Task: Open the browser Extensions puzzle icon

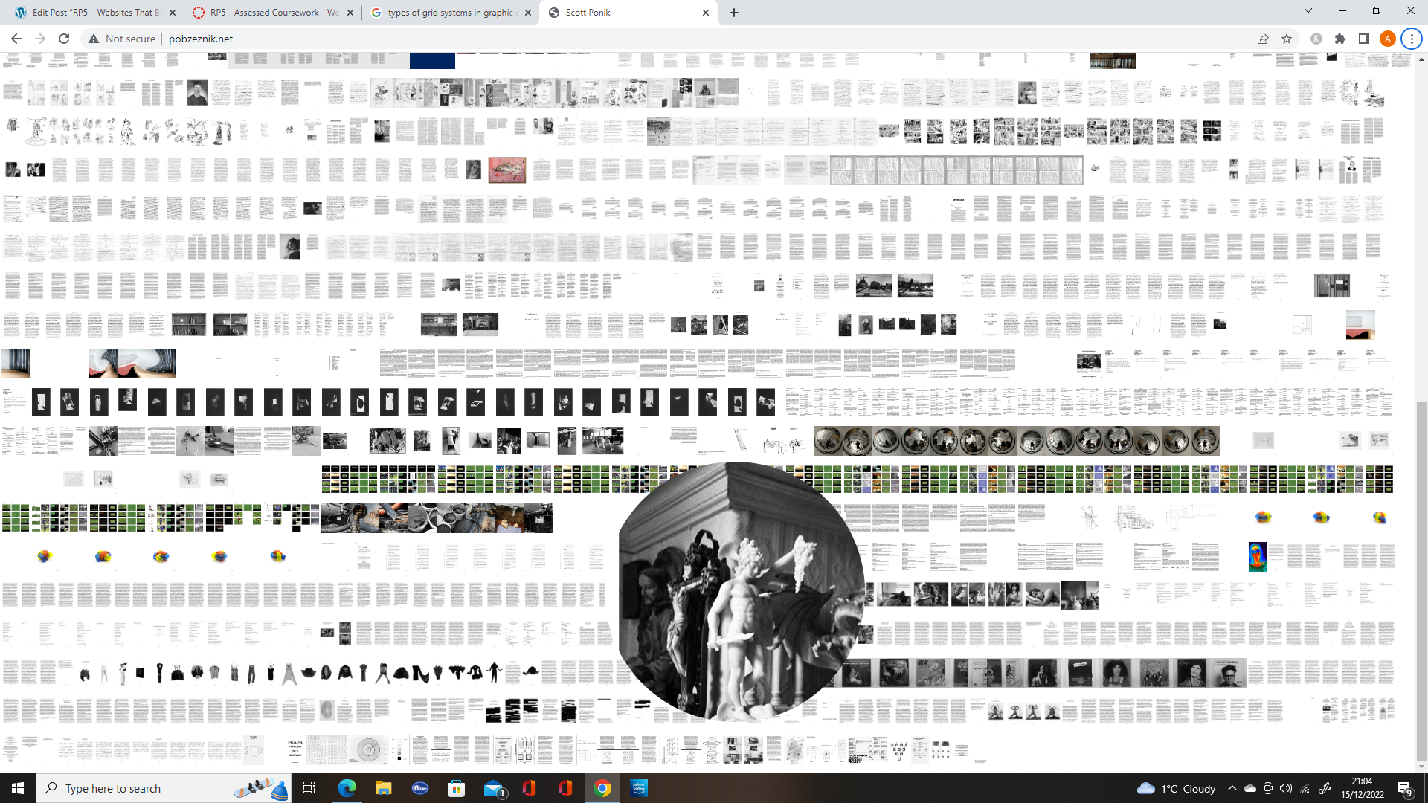Action: pos(1340,39)
